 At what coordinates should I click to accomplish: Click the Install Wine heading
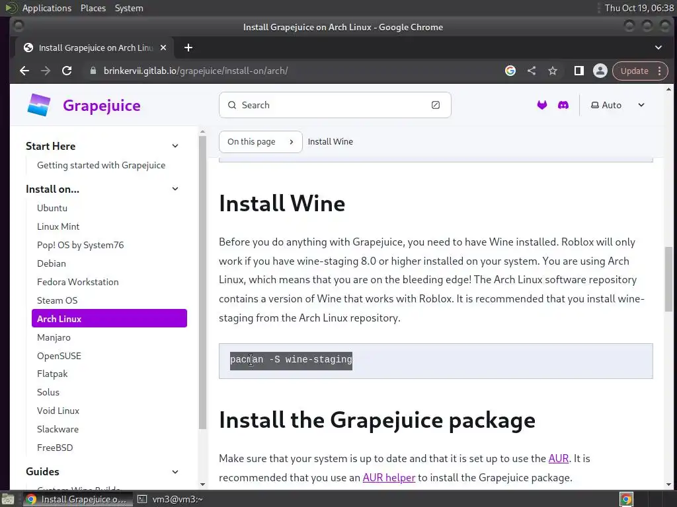coord(282,203)
